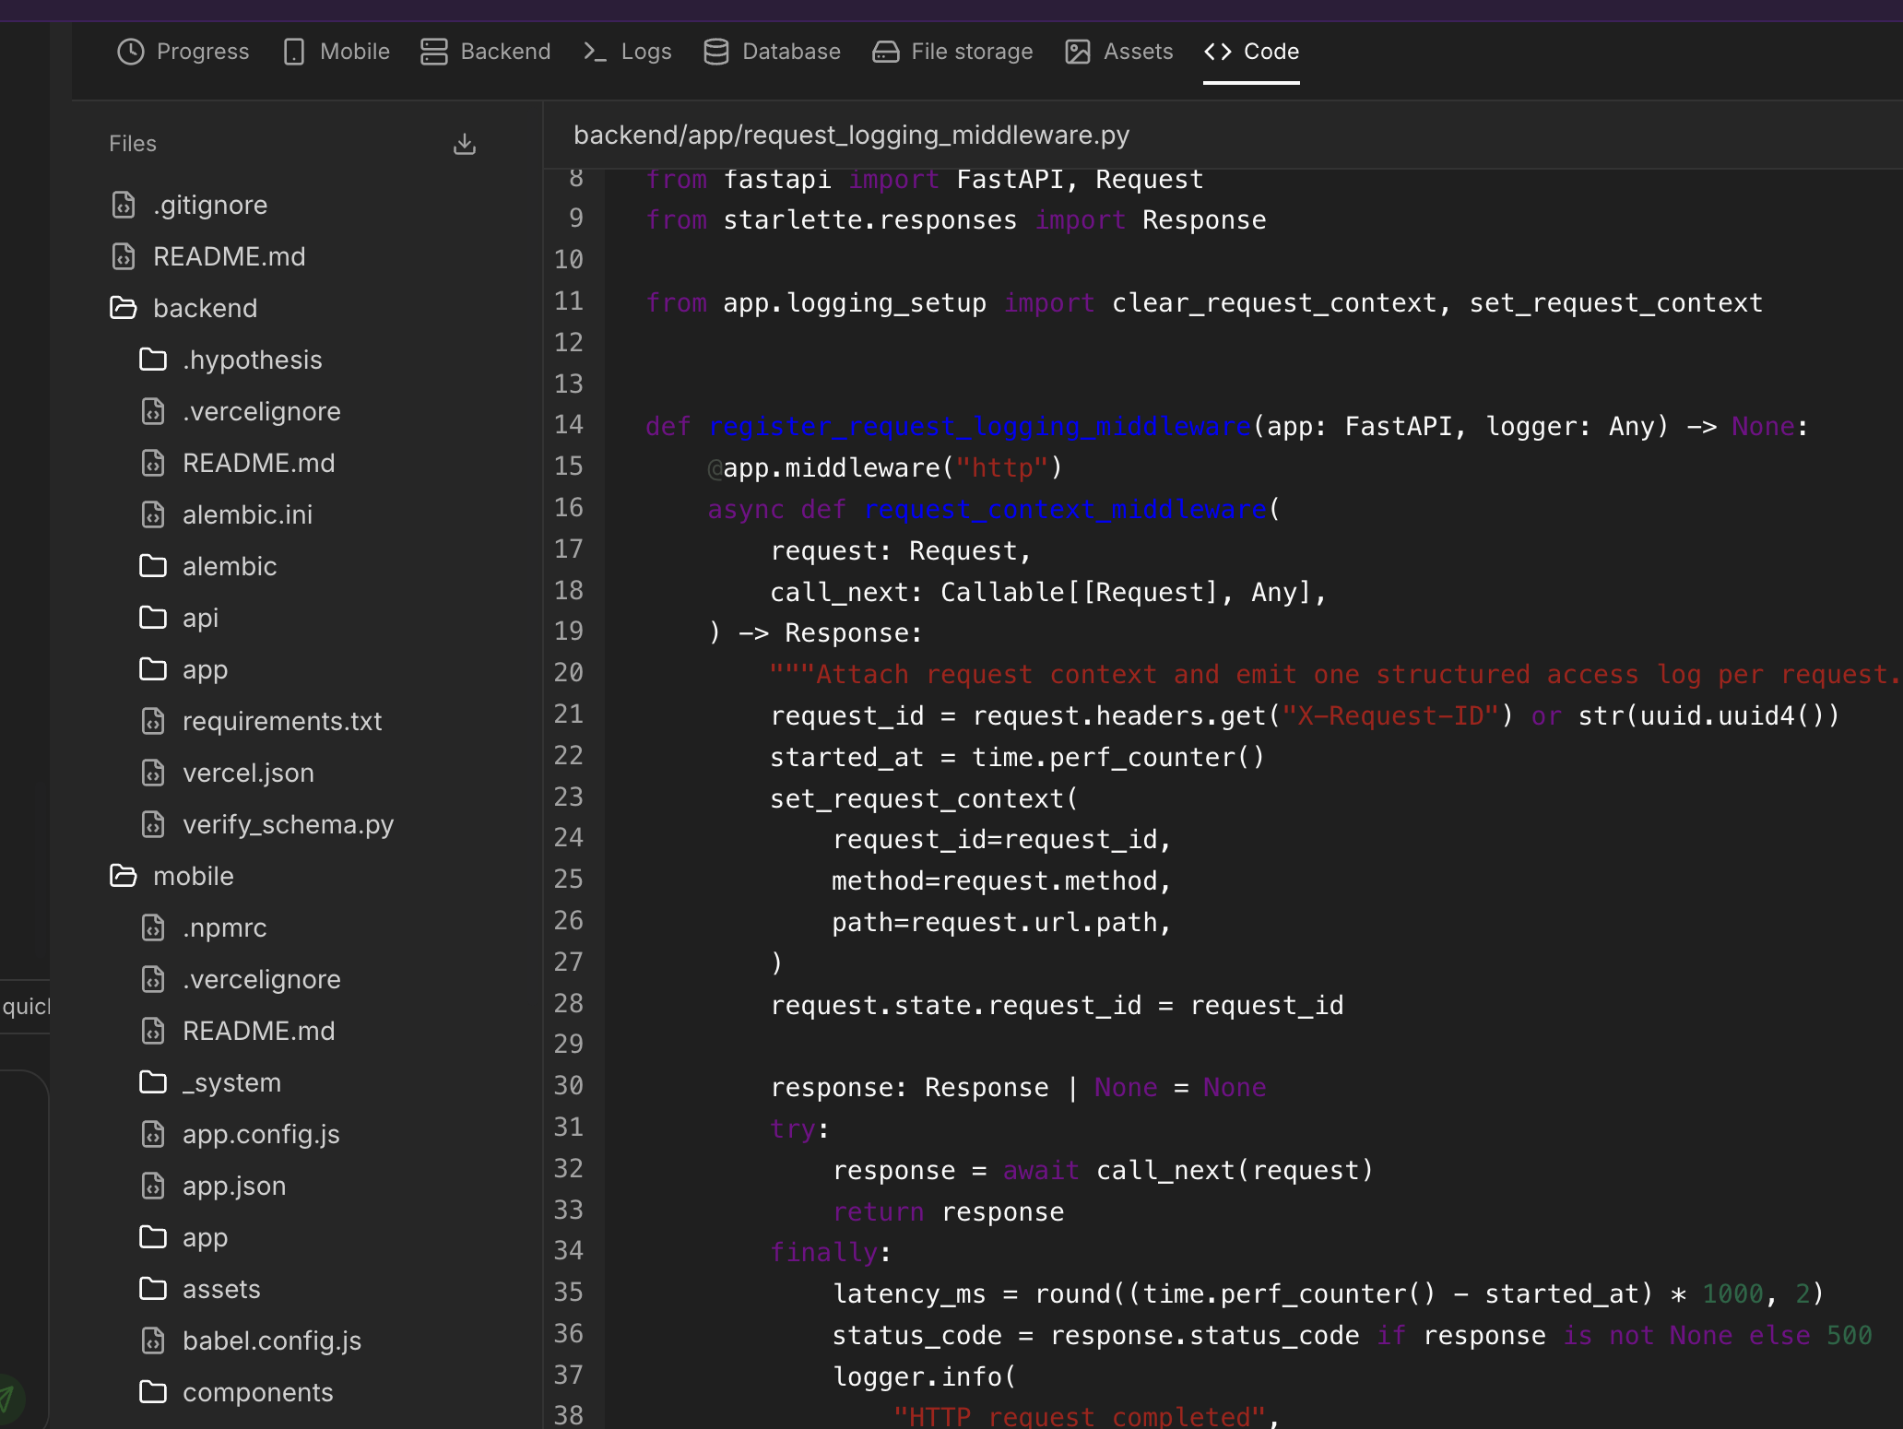Click the Mobile device icon

[293, 52]
